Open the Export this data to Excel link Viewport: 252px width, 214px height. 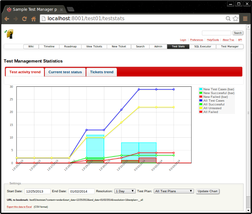click(19, 207)
